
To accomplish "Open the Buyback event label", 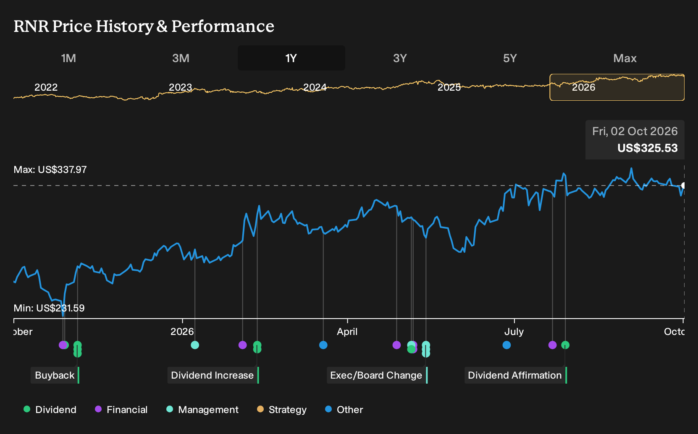I will (55, 375).
